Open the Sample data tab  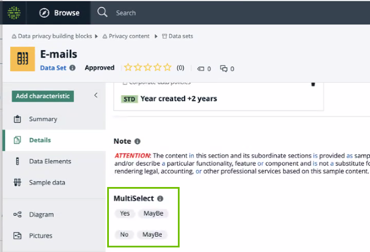[47, 182]
